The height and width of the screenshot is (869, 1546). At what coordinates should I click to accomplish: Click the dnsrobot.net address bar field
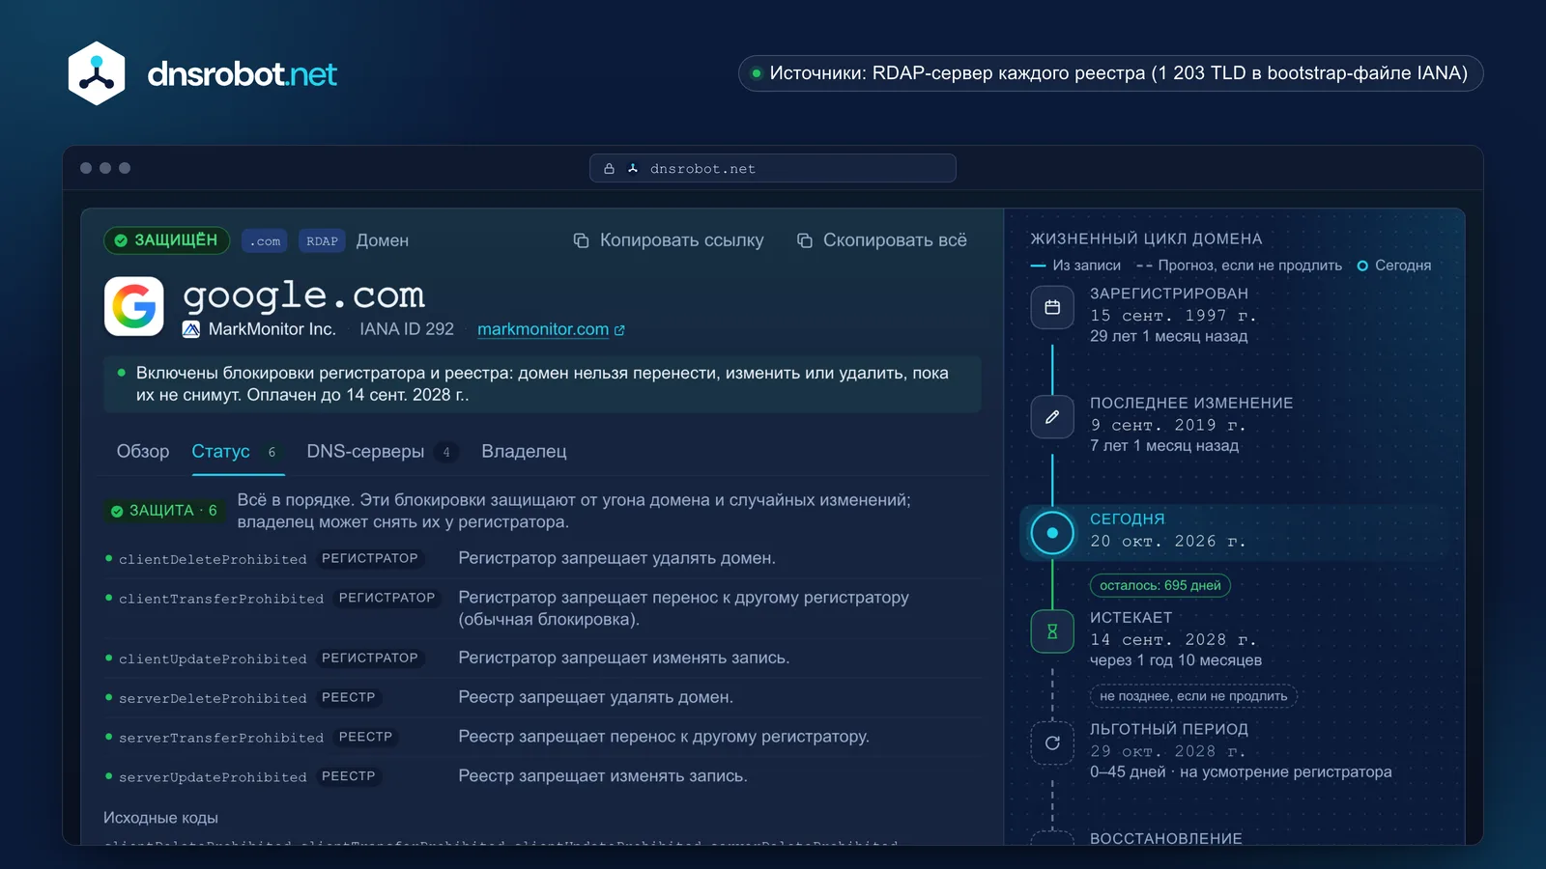pyautogui.click(x=773, y=168)
